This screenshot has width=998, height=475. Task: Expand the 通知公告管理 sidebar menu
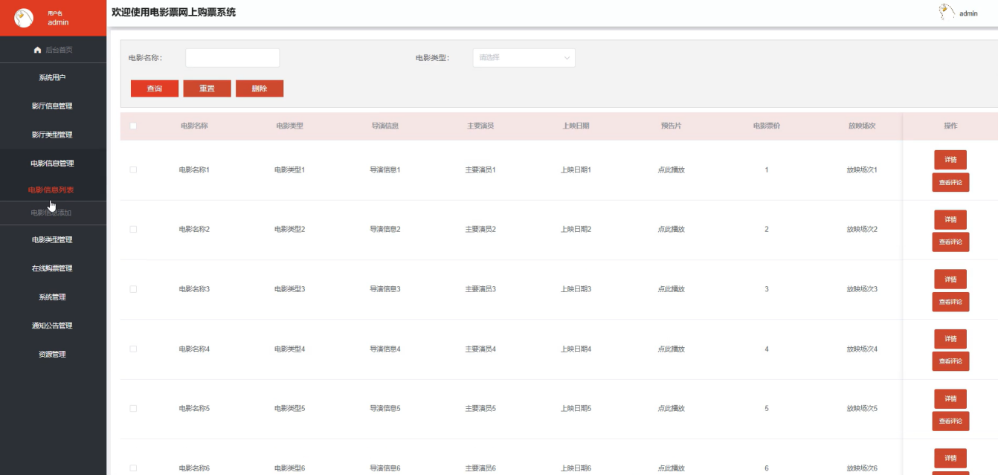click(54, 326)
